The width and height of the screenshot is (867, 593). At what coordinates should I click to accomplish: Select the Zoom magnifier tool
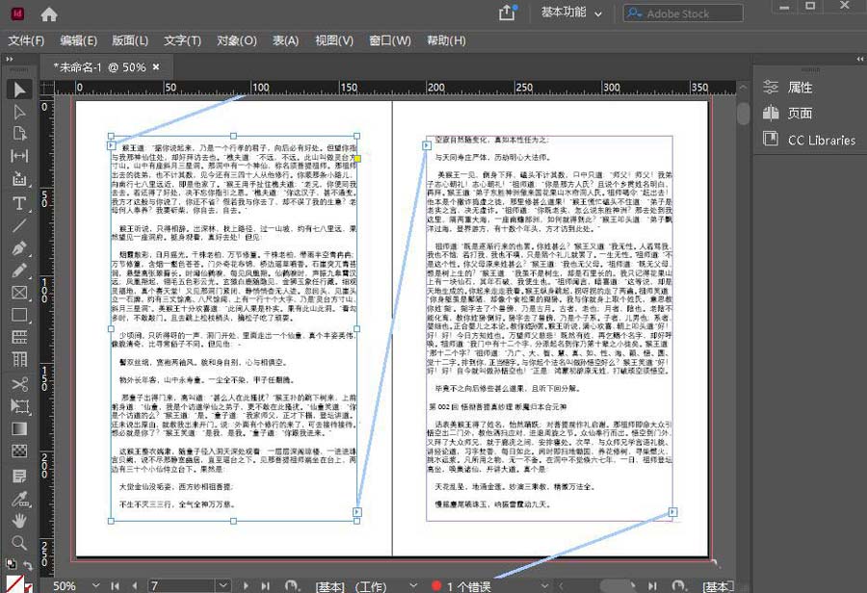[19, 543]
